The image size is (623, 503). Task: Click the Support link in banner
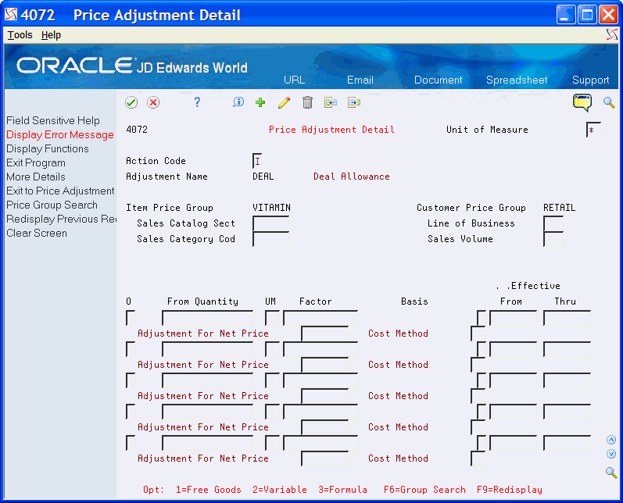[x=590, y=80]
